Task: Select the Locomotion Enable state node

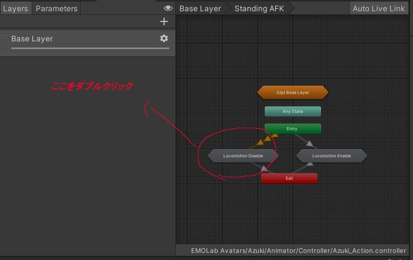Action: [x=331, y=156]
